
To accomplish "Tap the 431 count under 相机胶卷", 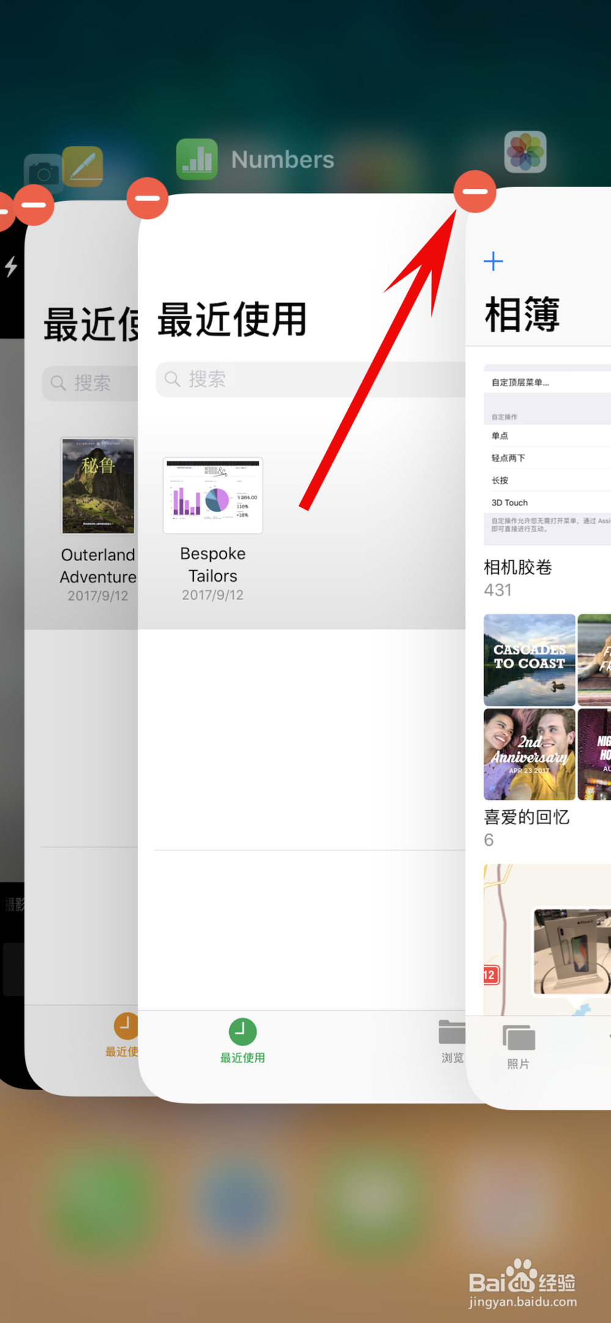I will 497,590.
